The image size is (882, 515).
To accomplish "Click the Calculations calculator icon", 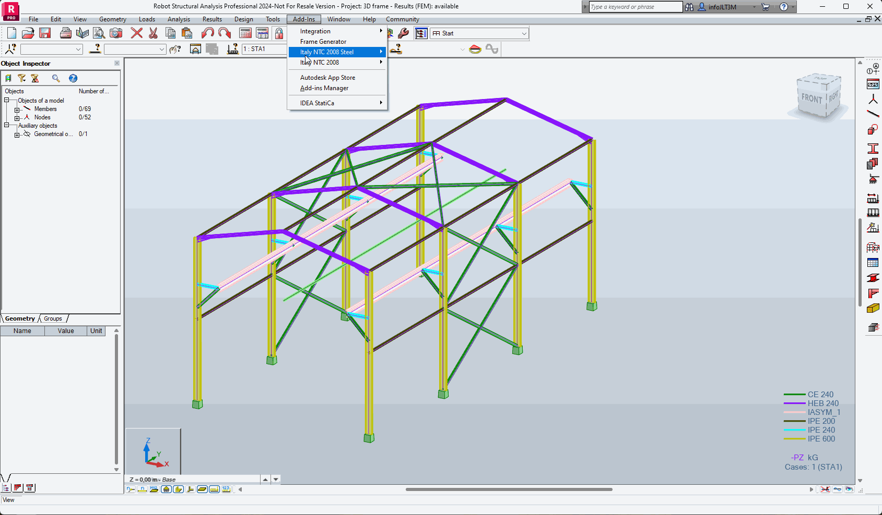I will pyautogui.click(x=245, y=33).
